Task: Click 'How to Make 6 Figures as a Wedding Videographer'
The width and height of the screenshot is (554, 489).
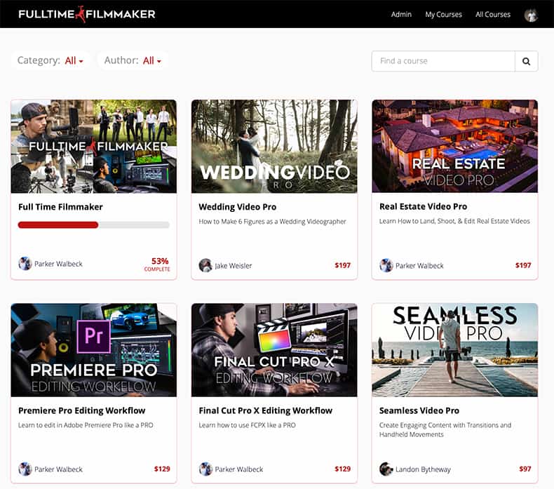Action: tap(272, 222)
